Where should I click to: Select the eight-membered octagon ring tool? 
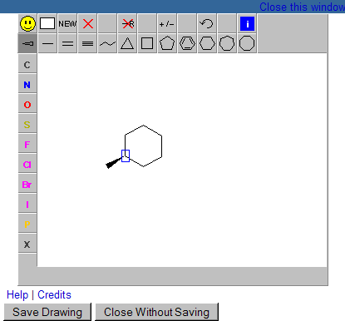point(247,43)
